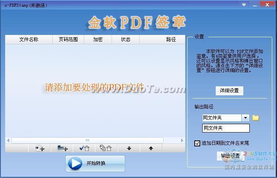
Task: Open the title bar dropdown menu icon
Action: pyautogui.click(x=244, y=5)
